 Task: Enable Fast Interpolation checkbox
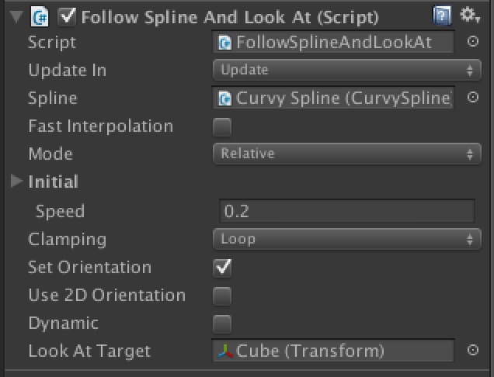222,126
